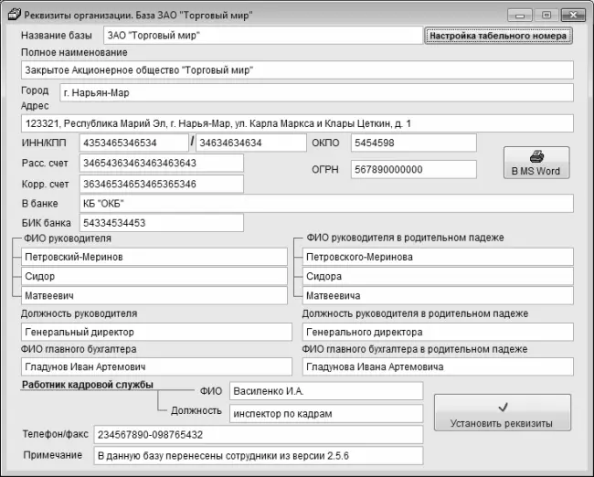The image size is (594, 477).
Task: Click the Полное наименование label
Action: pos(74,52)
